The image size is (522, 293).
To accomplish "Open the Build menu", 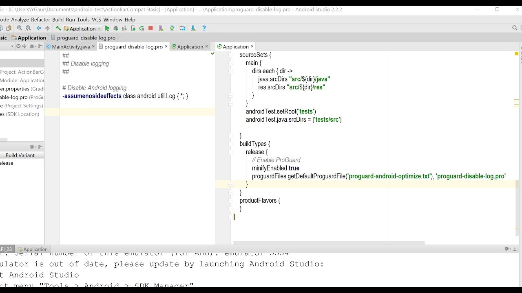I will pos(58,20).
